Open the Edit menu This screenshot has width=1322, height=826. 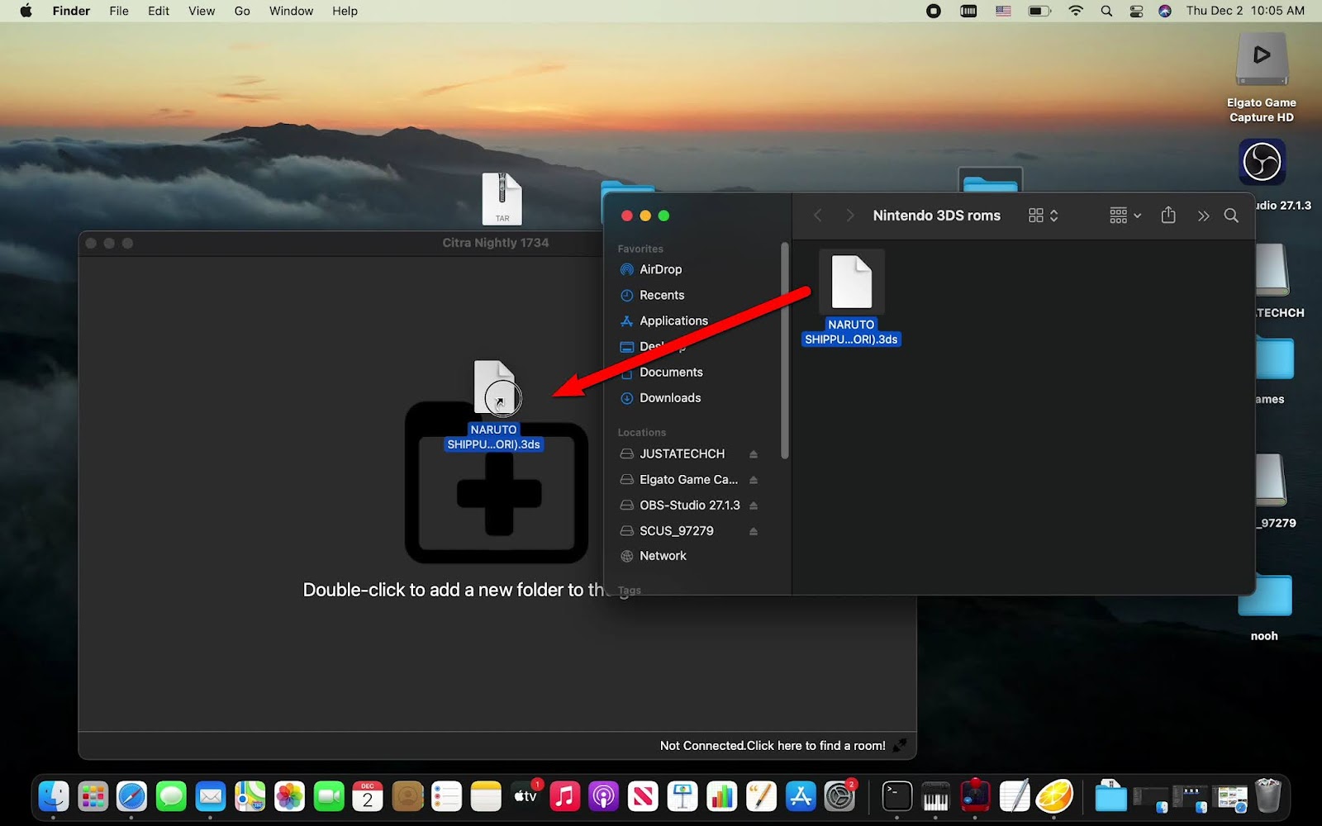point(159,11)
